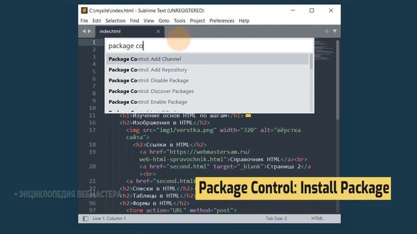Go to next tab with right arrow
The height and width of the screenshot is (234, 417).
[89, 31]
